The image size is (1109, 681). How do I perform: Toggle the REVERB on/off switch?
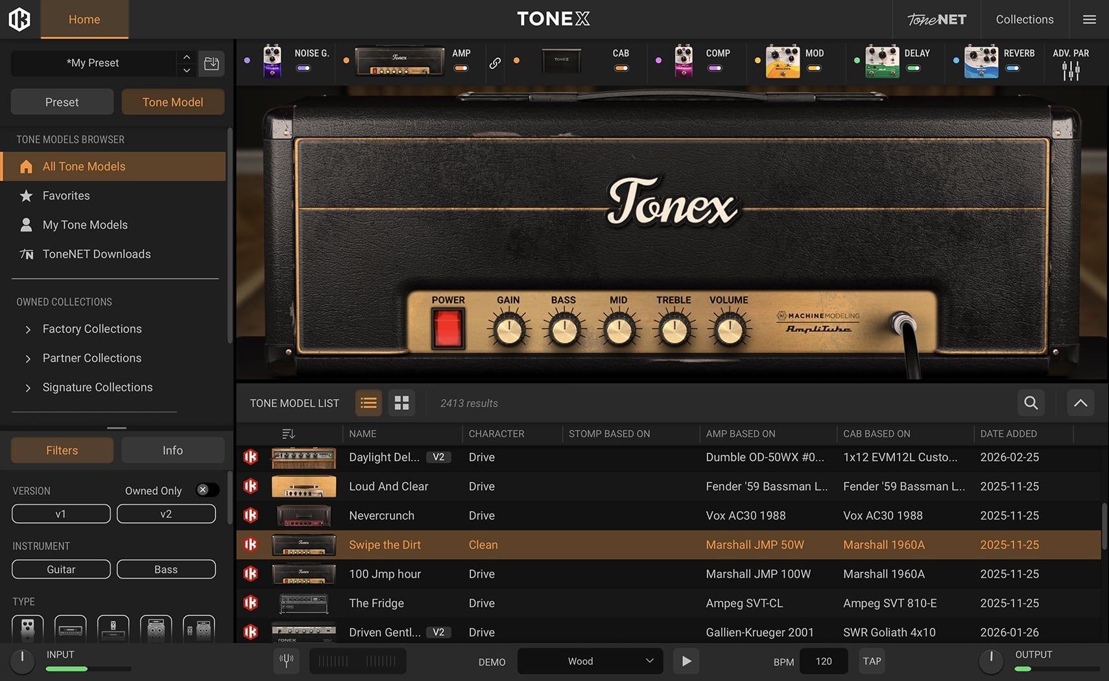pyautogui.click(x=1012, y=68)
